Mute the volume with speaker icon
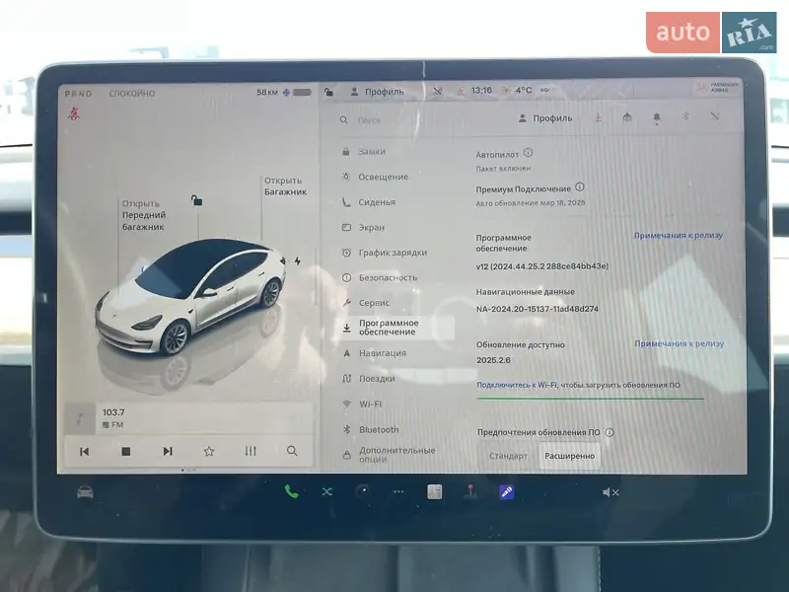789x592 pixels. pyautogui.click(x=610, y=491)
